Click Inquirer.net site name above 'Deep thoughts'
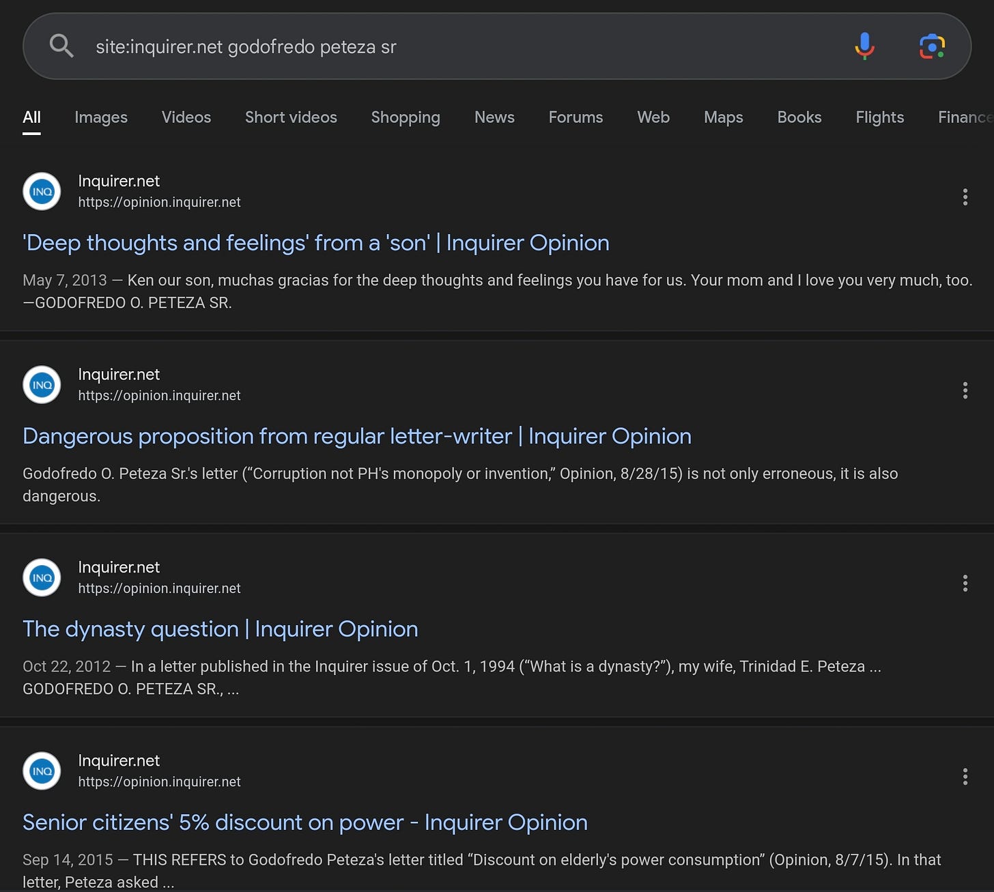The height and width of the screenshot is (892, 994). [119, 181]
